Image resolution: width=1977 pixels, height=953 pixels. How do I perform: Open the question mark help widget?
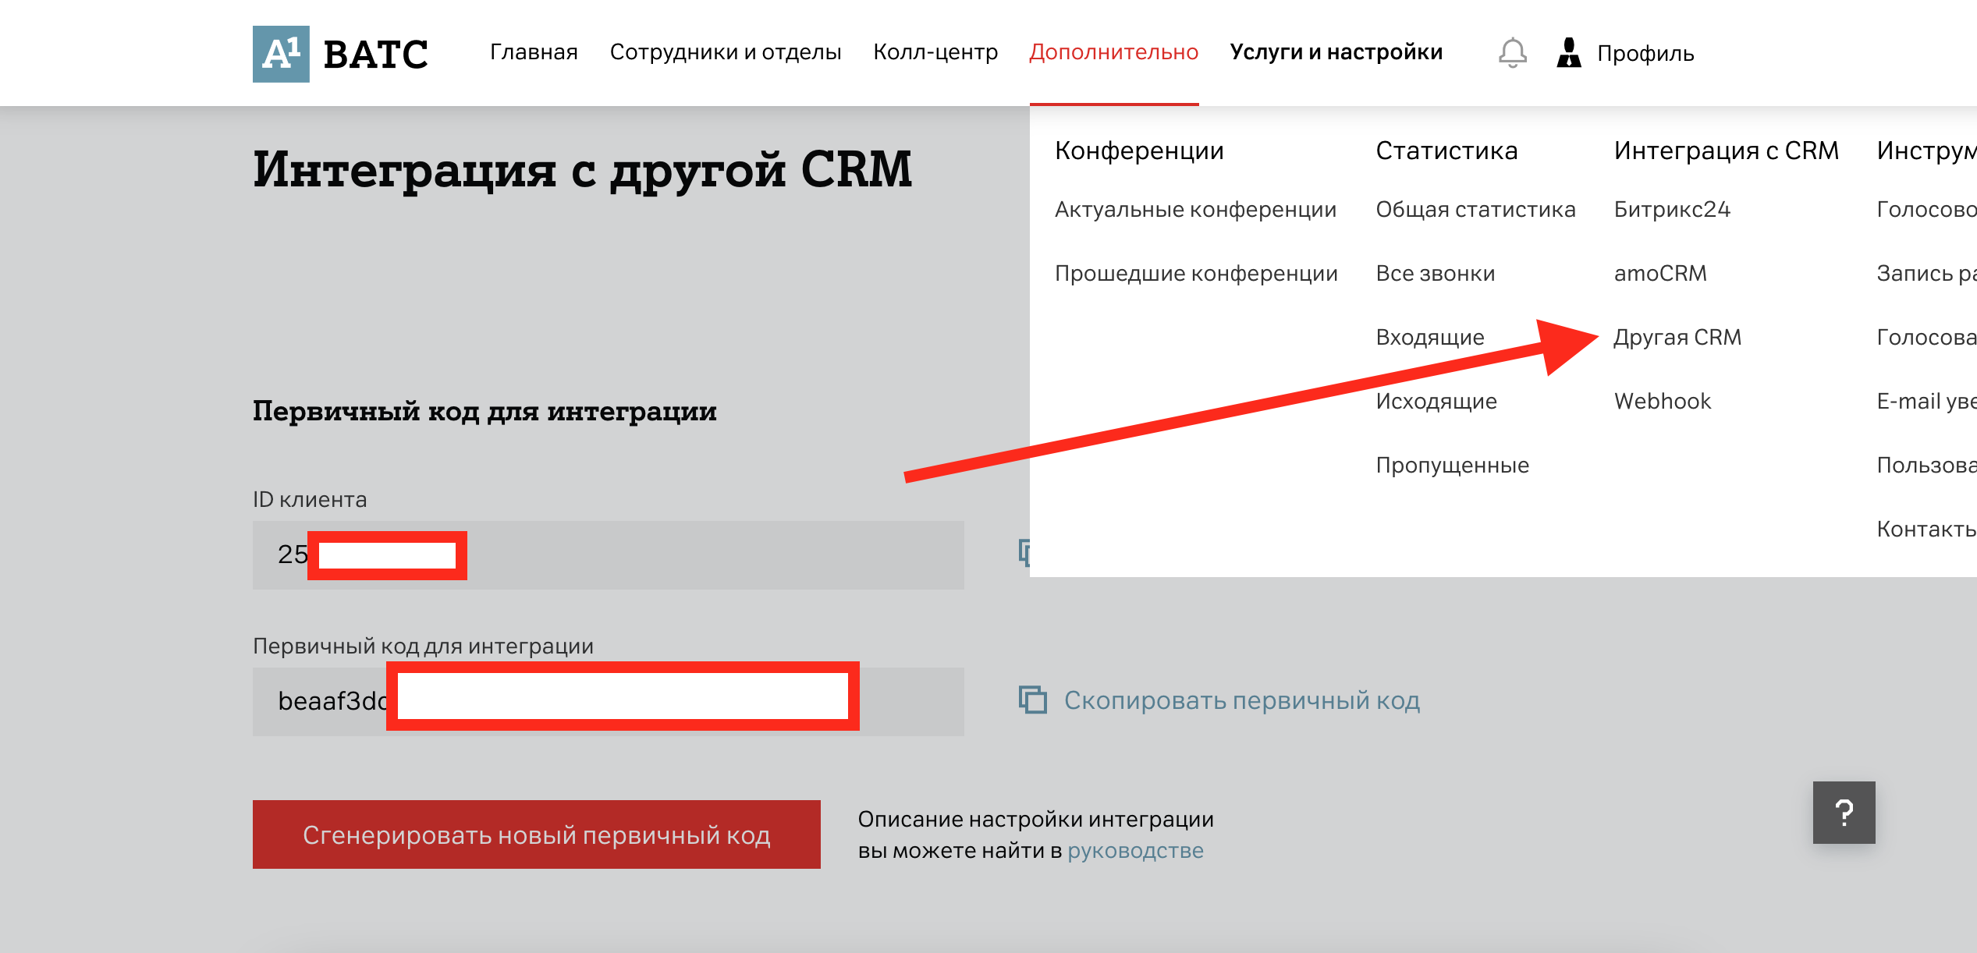[x=1844, y=813]
